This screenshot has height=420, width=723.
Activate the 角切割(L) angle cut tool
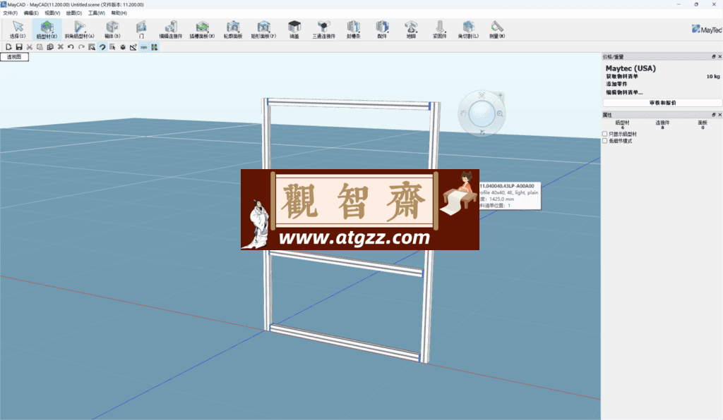468,30
